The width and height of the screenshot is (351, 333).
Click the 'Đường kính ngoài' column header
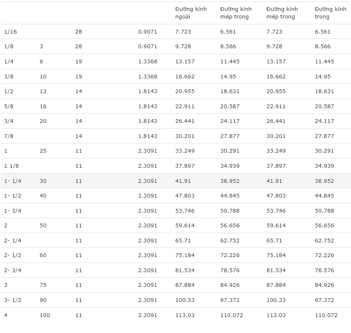click(x=191, y=13)
